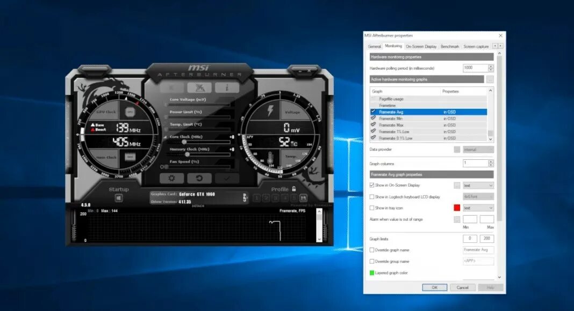Image resolution: width=574 pixels, height=311 pixels.
Task: Click the Profile lock icon
Action: [293, 189]
